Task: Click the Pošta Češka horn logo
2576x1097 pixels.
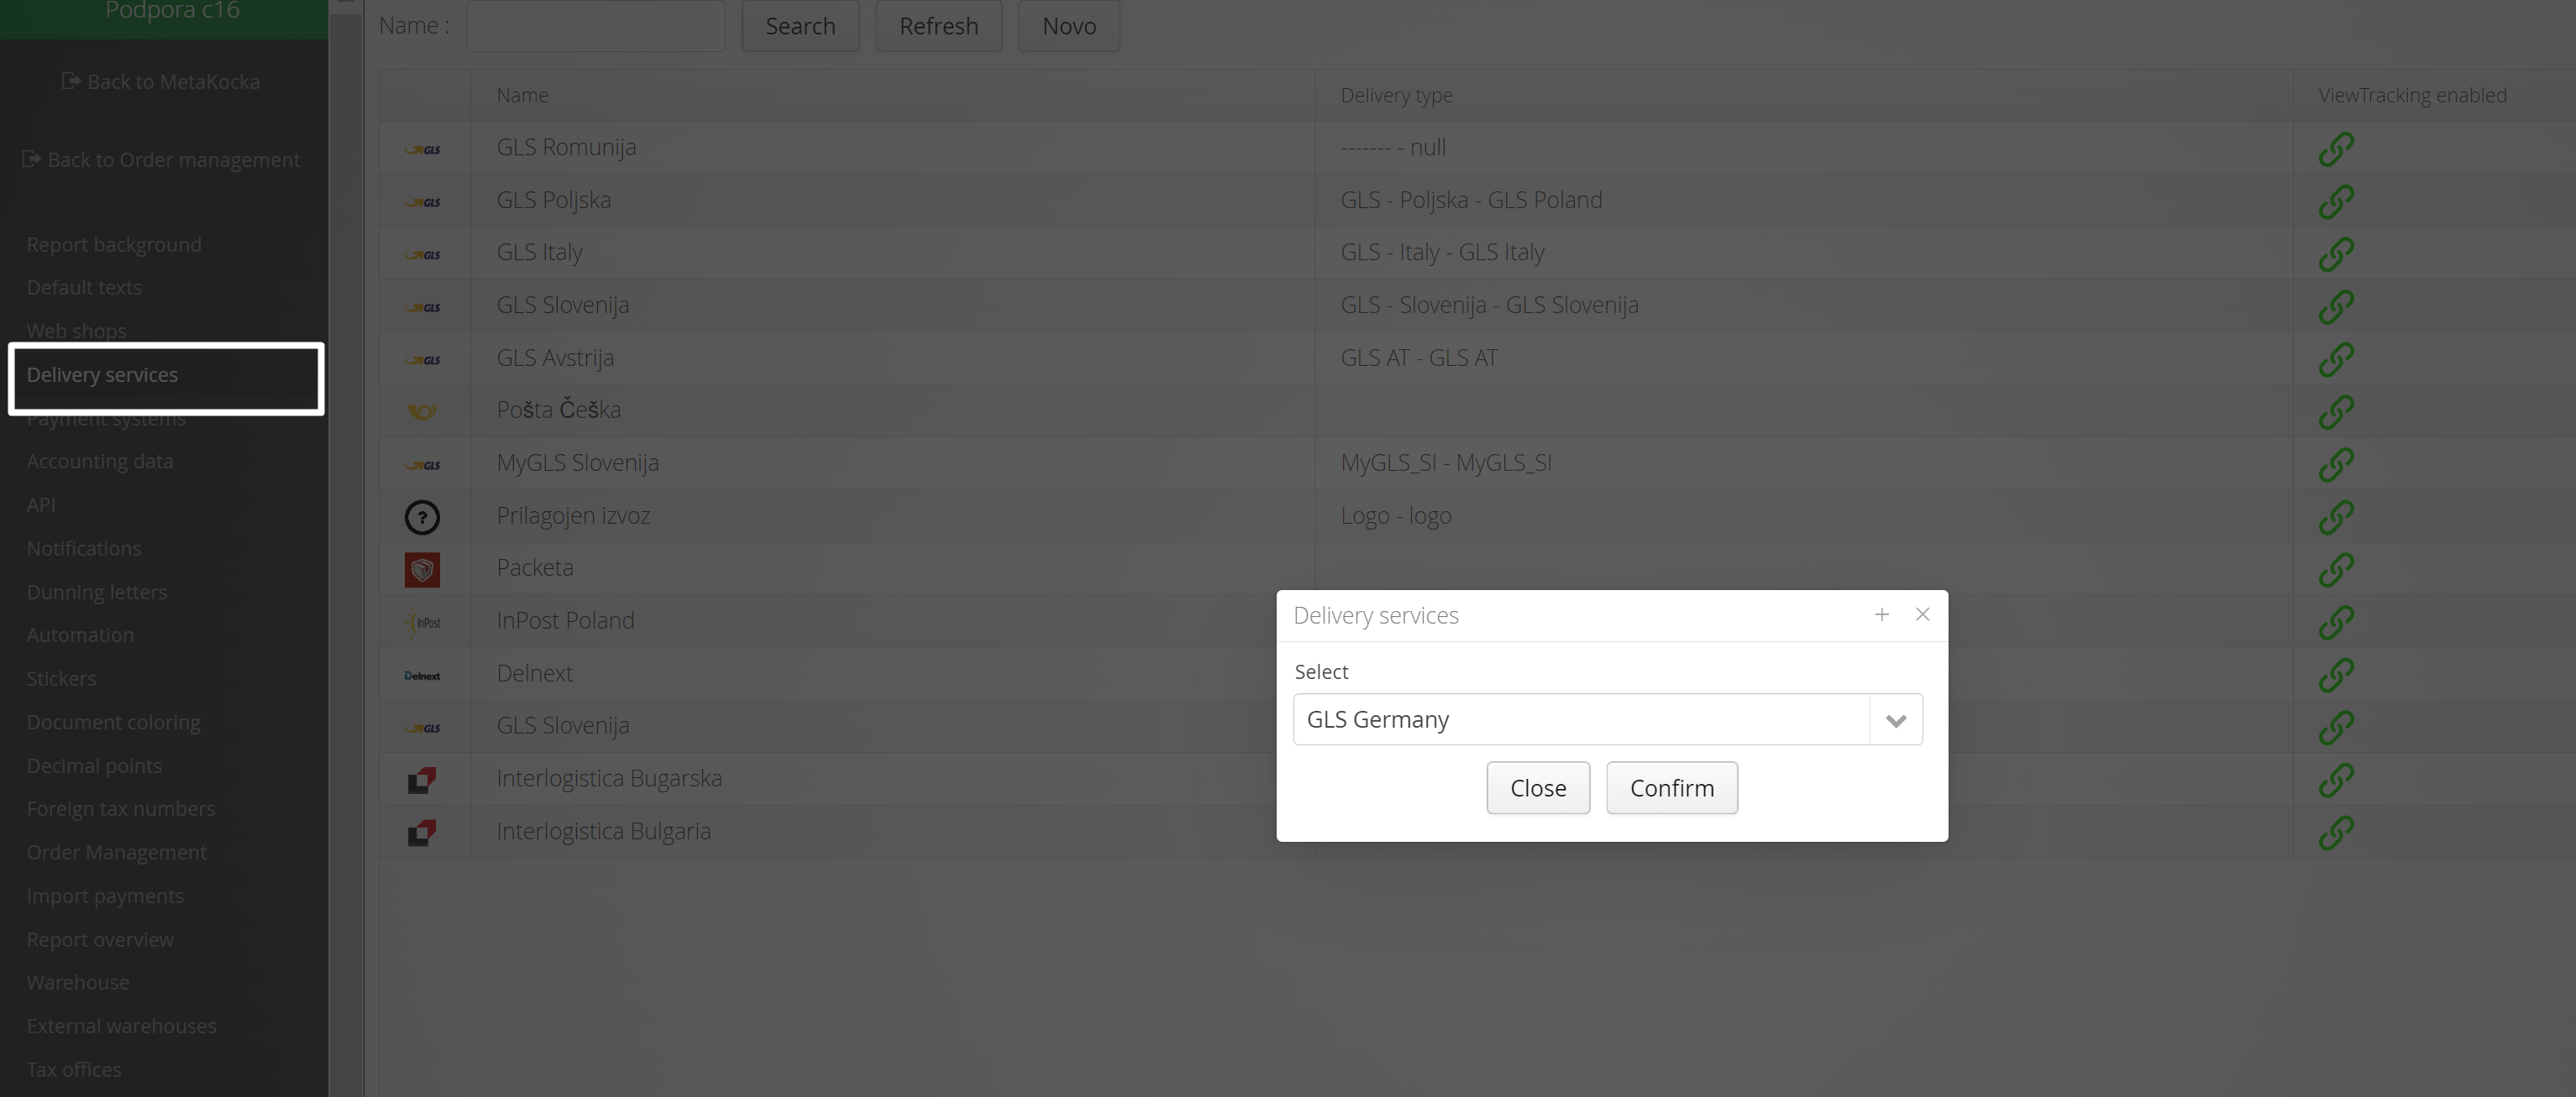Action: 422,410
